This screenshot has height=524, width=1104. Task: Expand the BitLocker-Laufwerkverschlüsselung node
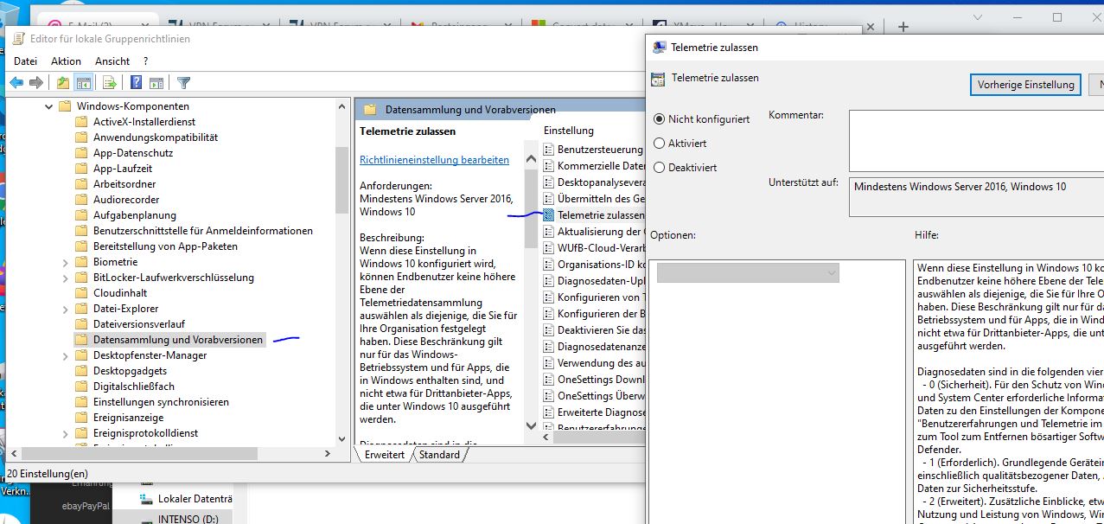click(x=66, y=278)
